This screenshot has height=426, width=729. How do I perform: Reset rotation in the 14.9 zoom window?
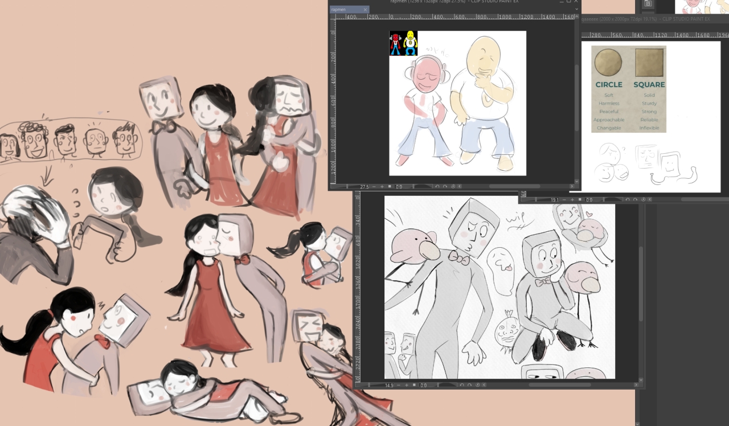pos(478,386)
